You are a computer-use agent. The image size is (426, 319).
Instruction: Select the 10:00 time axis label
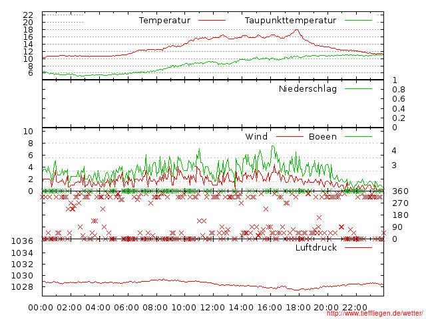click(x=184, y=308)
